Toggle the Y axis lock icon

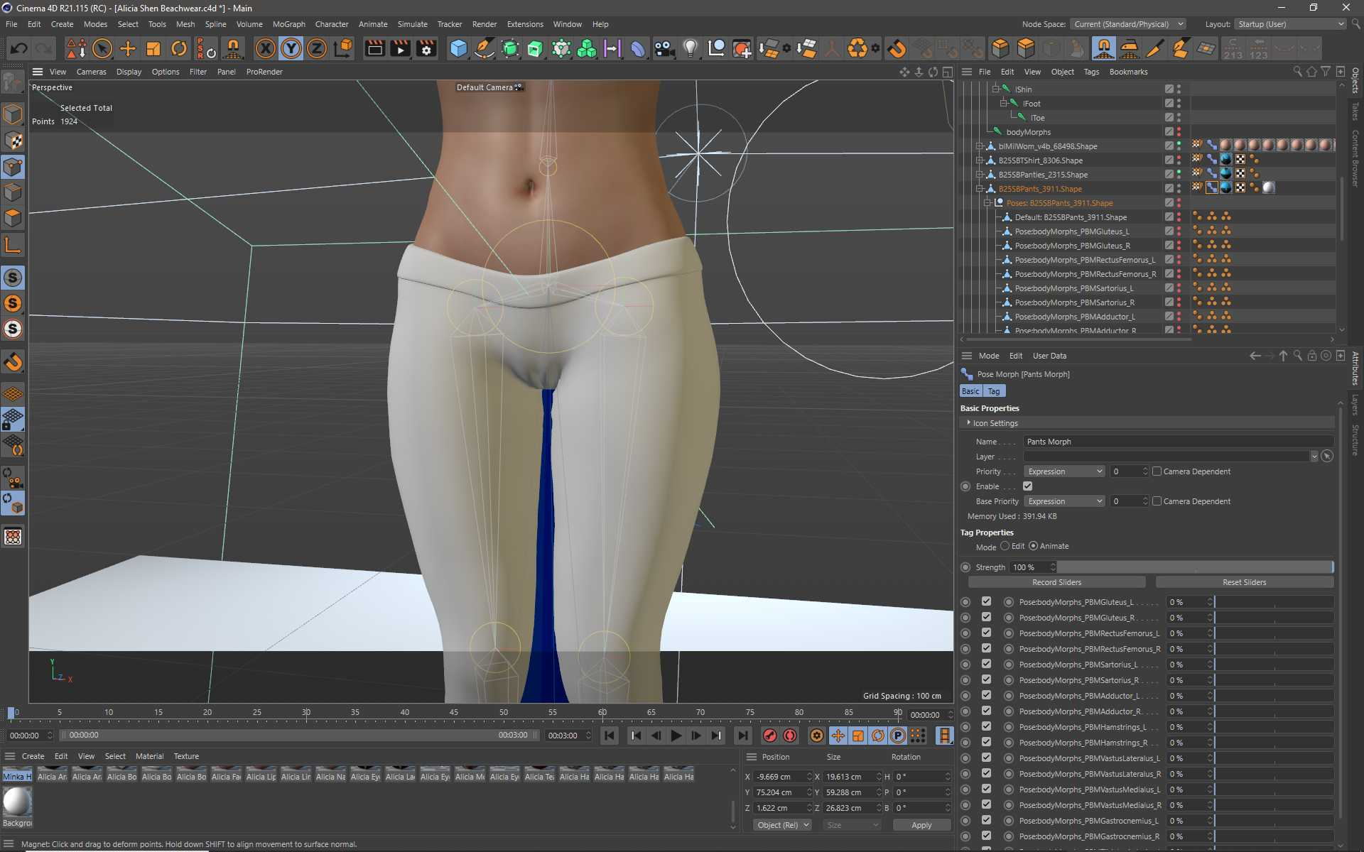click(x=291, y=48)
